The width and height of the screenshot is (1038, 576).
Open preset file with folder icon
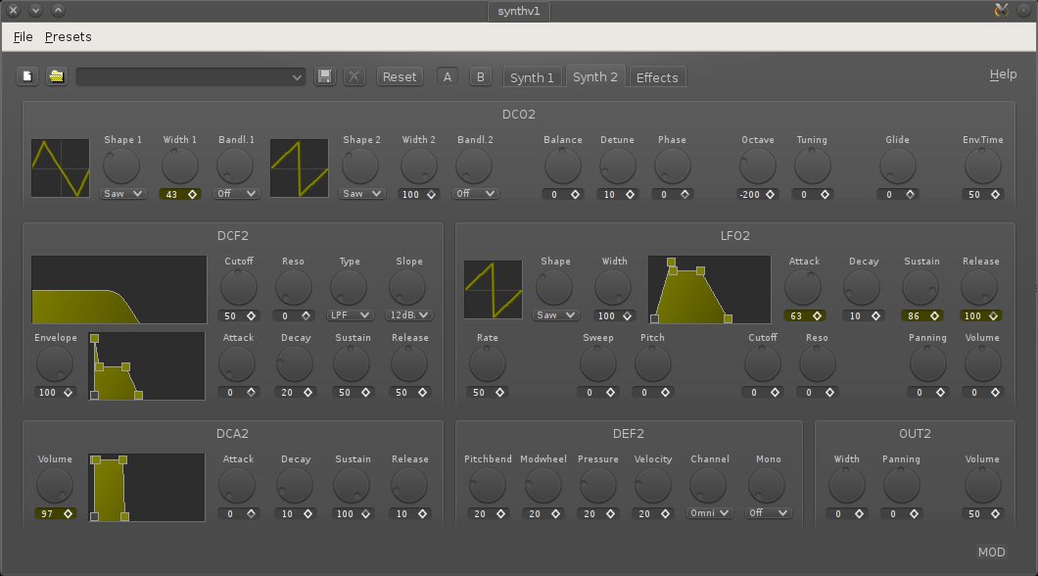[57, 76]
